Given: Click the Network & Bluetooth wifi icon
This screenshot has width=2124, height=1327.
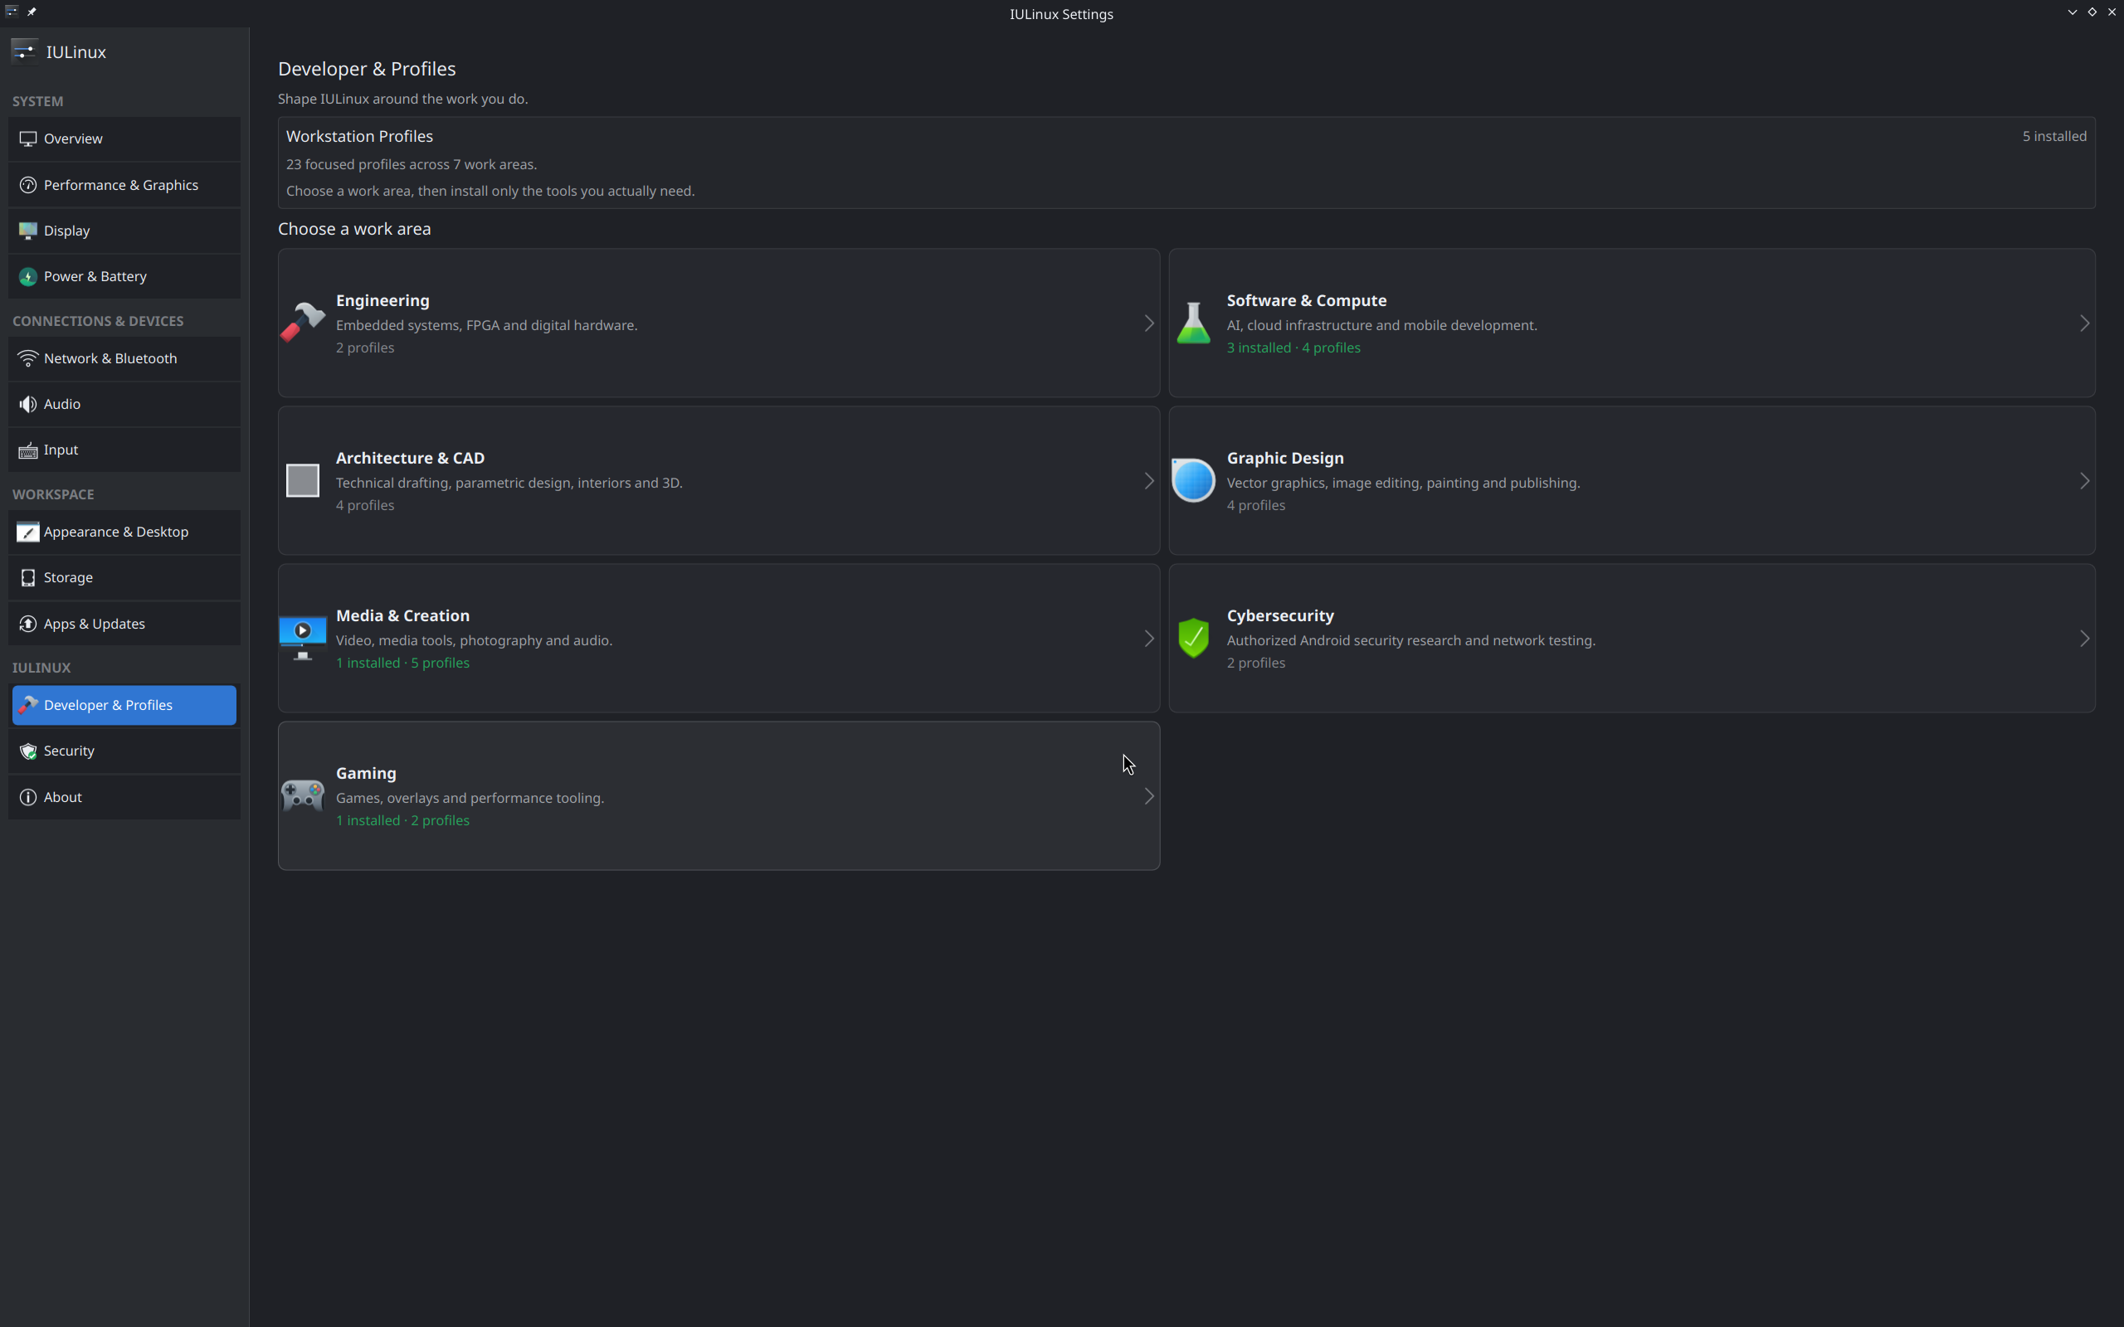Looking at the screenshot, I should pos(28,358).
